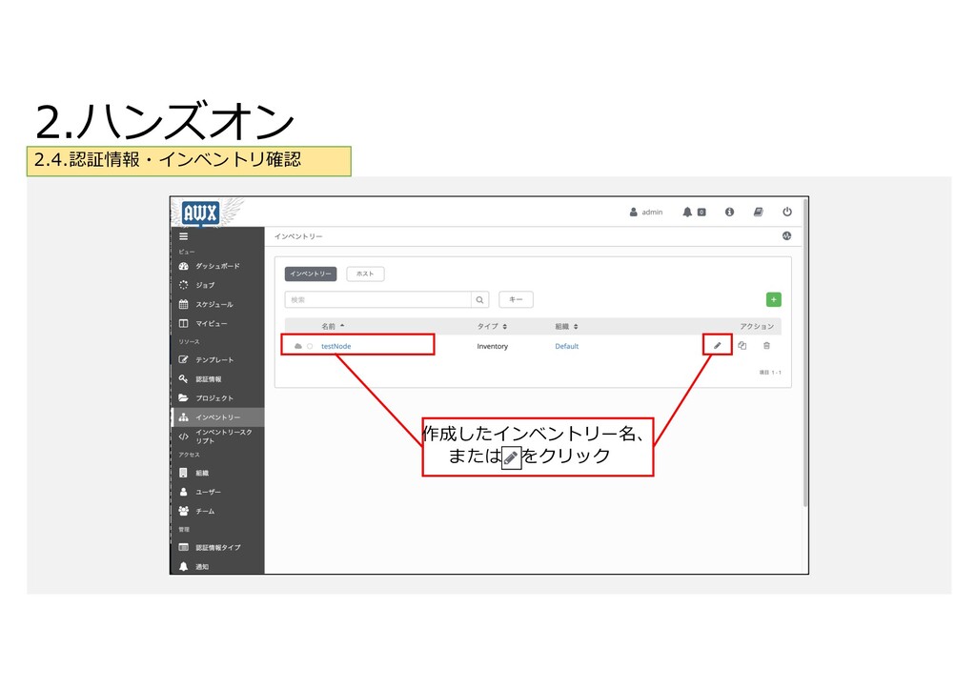Open the testNode inventory link

[336, 346]
